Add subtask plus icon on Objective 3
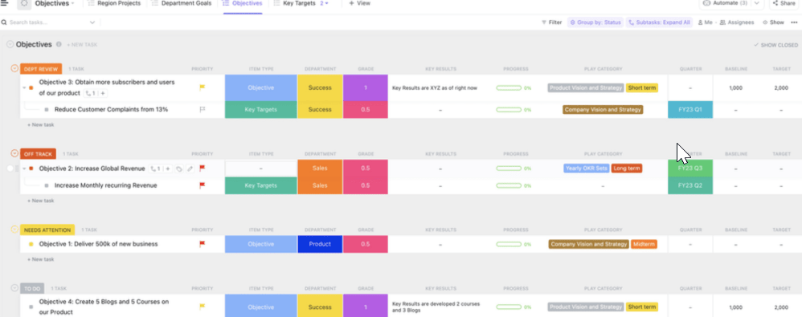This screenshot has width=802, height=317. (x=103, y=93)
